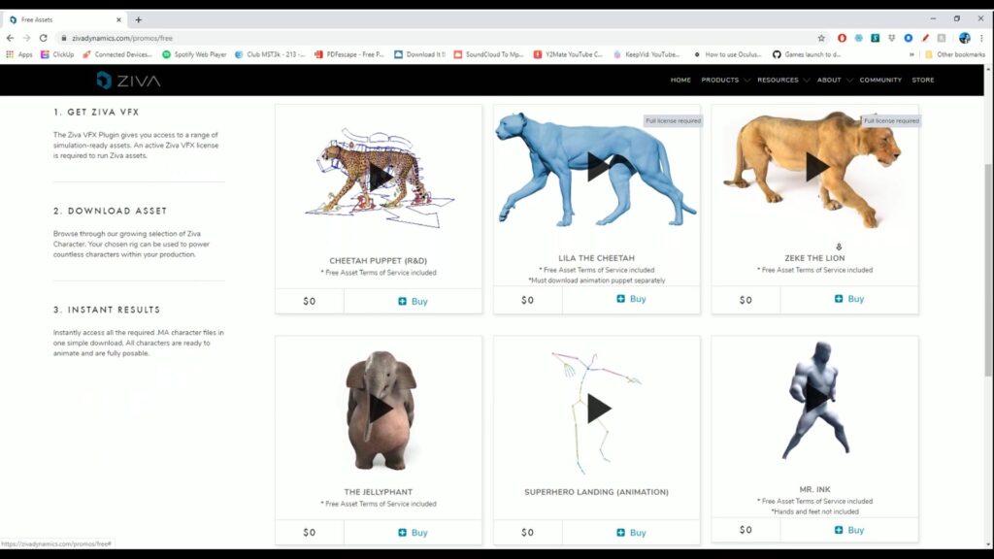
Task: Buy Zeke the Lion asset
Action: click(x=848, y=299)
